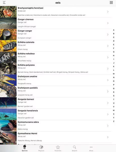Image resolution: width=116 pixels, height=152 pixels.
Task: Open Conger cinereus details chevron
Action: click(108, 23)
